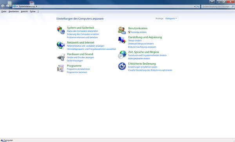Click the Netzwerk und Internet globe icon
The image size is (235, 142).
61,45
